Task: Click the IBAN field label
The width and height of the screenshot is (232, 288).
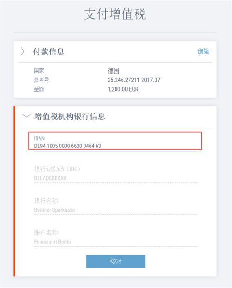Action: pos(39,138)
